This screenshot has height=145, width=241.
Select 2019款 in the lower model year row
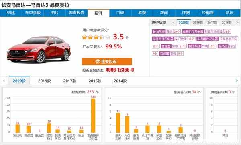coord(45,81)
